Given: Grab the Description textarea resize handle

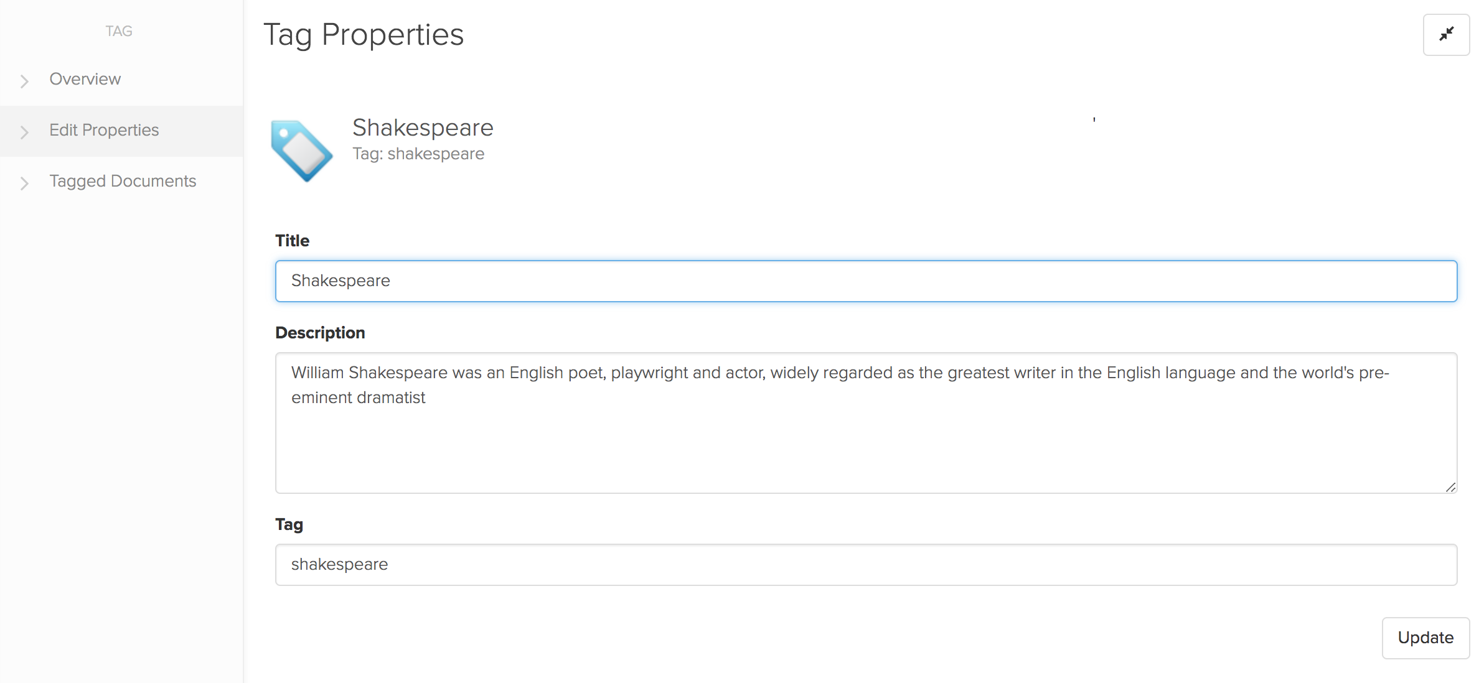Looking at the screenshot, I should pos(1450,487).
